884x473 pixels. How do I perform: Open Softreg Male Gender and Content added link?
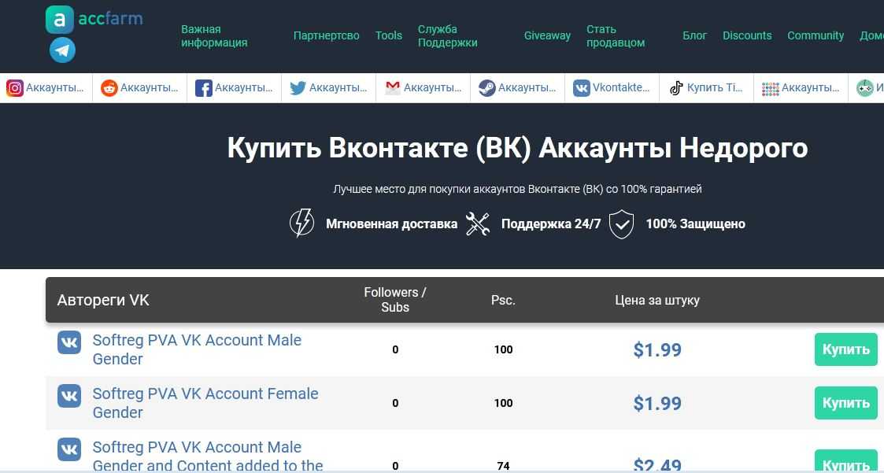[x=208, y=456]
